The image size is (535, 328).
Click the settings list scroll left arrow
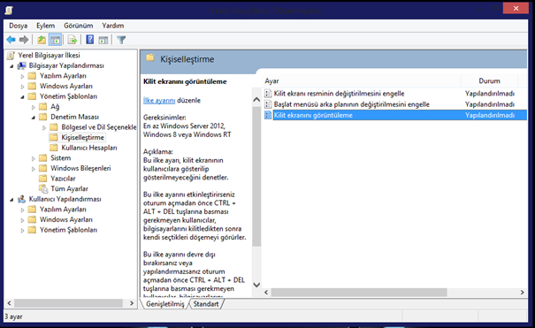tap(266, 293)
